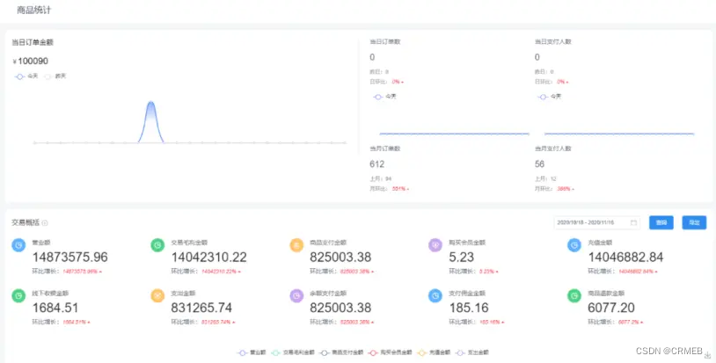
Task: Click the blue 充值金额 card icon
Action: click(574, 245)
